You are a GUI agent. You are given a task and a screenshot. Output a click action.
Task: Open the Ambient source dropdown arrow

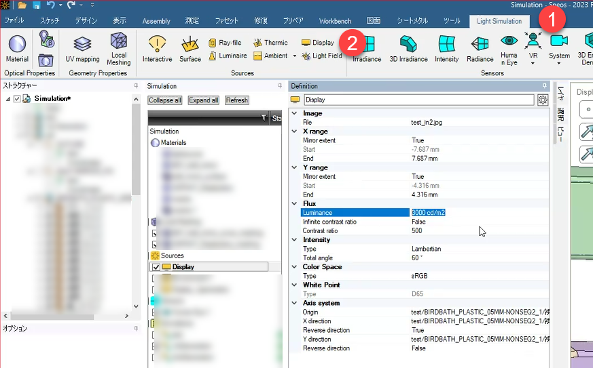pos(295,56)
